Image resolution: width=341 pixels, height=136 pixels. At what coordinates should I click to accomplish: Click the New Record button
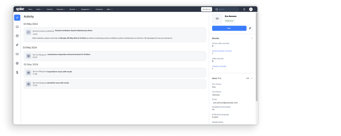(206, 9)
